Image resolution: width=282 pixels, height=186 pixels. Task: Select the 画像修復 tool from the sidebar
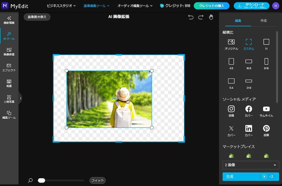9,52
